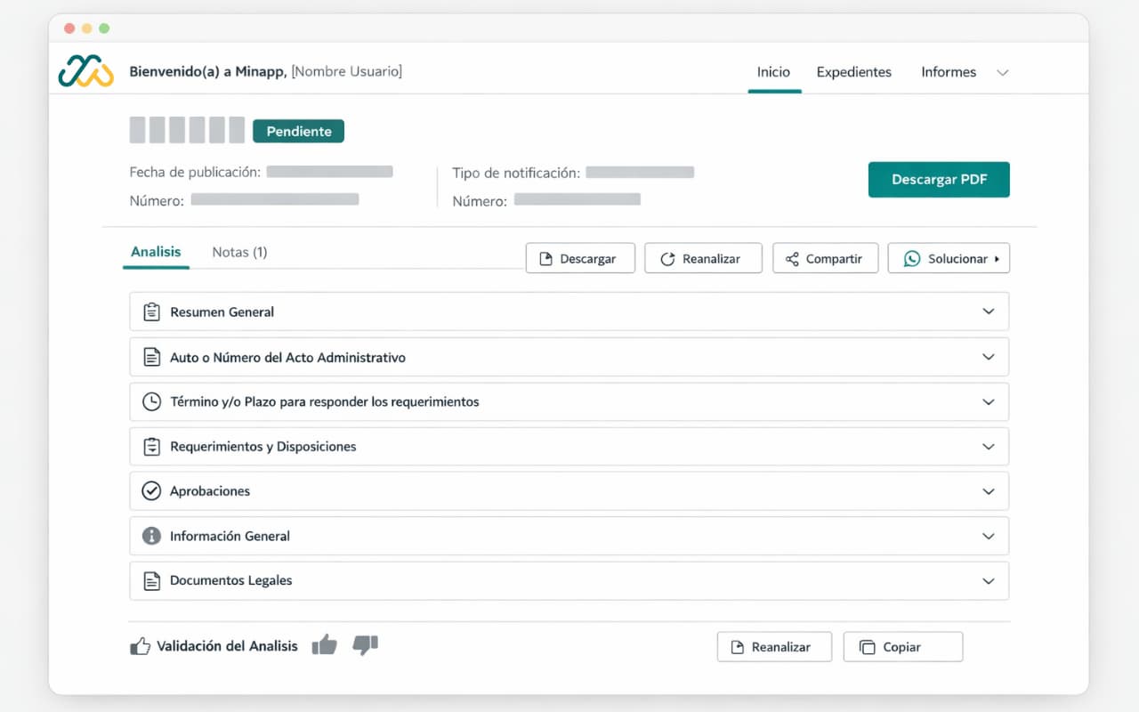Viewport: 1139px width, 712px height.
Task: Expand the Documentos Legales section
Action: click(x=988, y=580)
